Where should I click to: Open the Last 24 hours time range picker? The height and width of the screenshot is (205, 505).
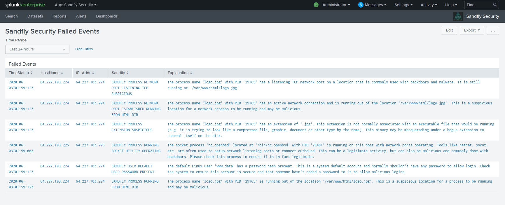[x=37, y=49]
